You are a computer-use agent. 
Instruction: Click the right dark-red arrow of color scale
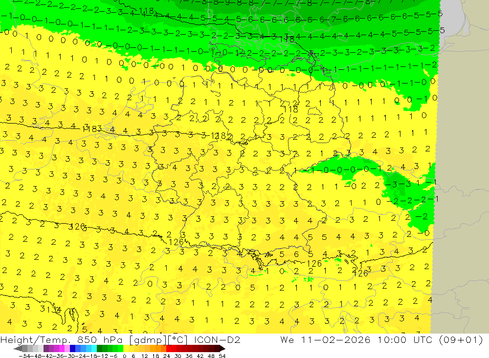coord(222,348)
